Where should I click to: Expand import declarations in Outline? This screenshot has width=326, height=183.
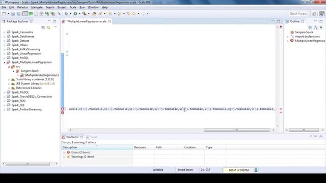(x=288, y=37)
